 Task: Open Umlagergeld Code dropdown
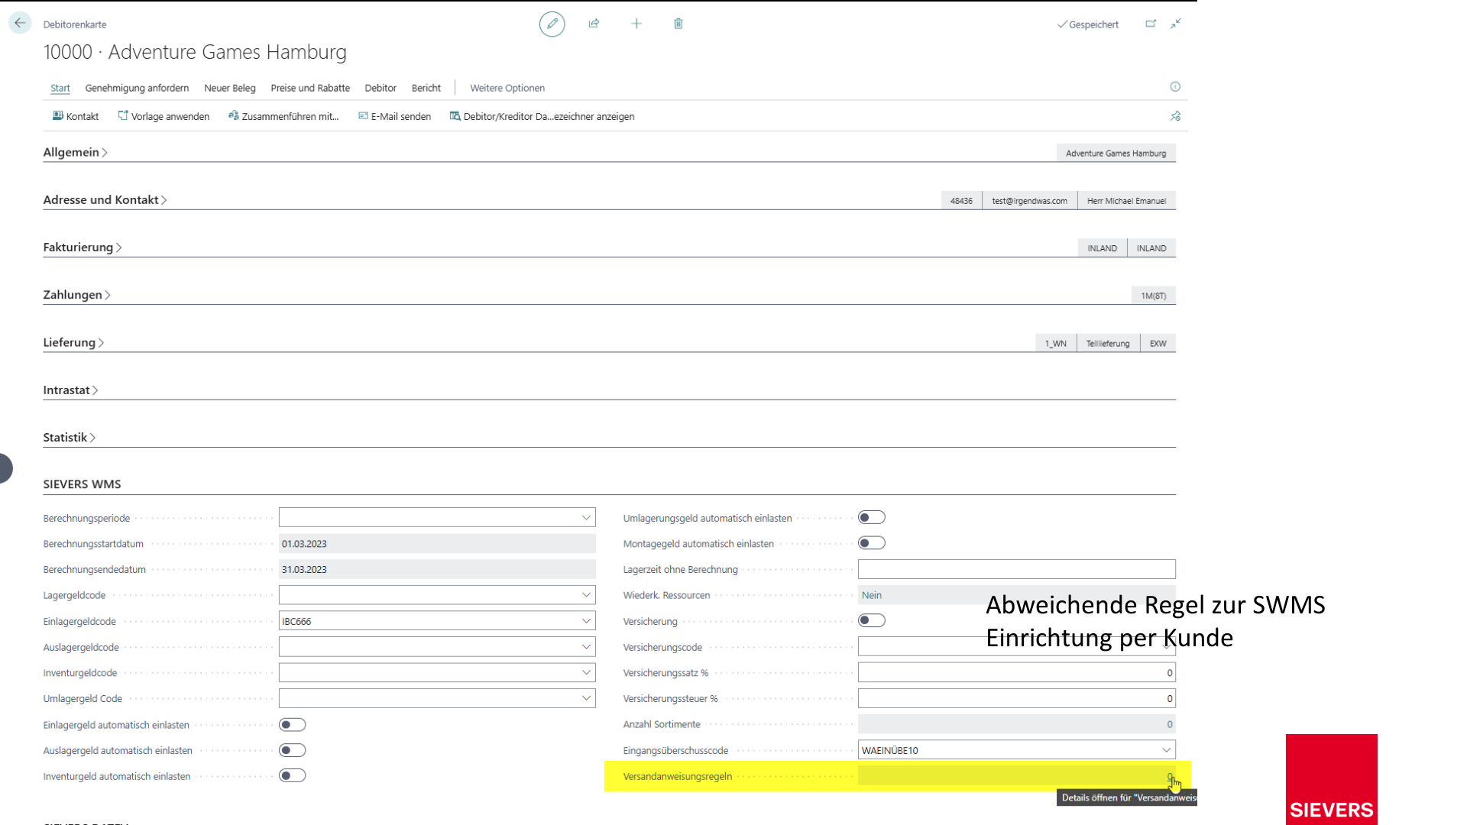point(586,698)
